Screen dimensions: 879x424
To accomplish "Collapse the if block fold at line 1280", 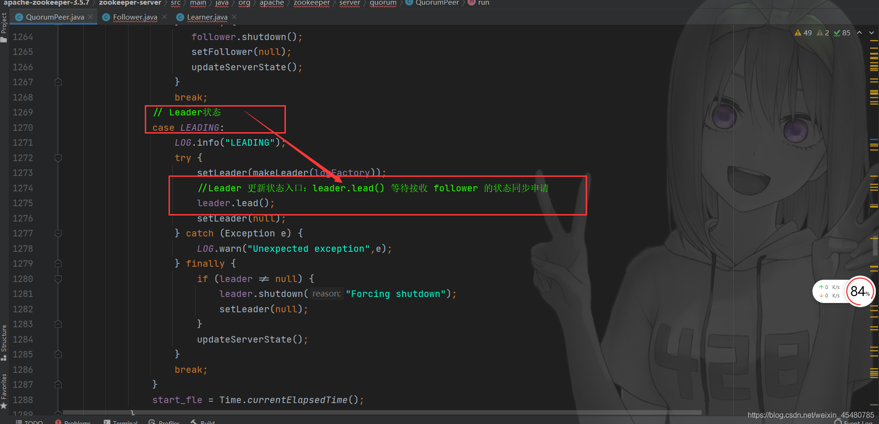I will 58,279.
